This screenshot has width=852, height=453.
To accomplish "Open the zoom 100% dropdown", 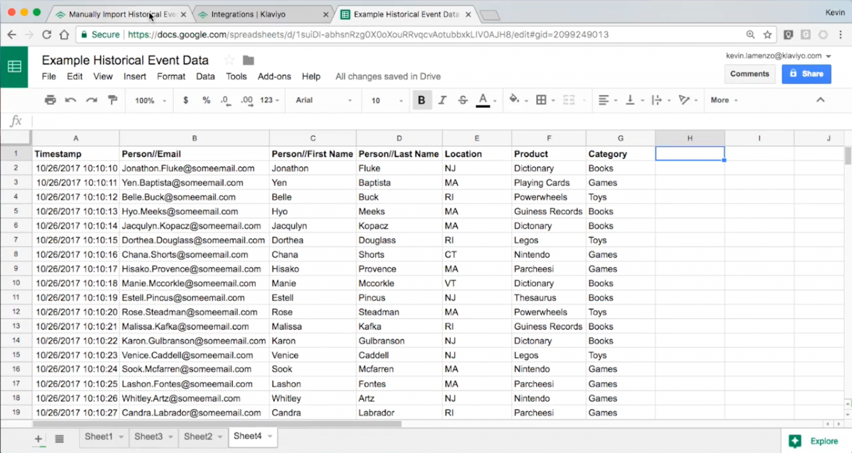I will pos(151,100).
